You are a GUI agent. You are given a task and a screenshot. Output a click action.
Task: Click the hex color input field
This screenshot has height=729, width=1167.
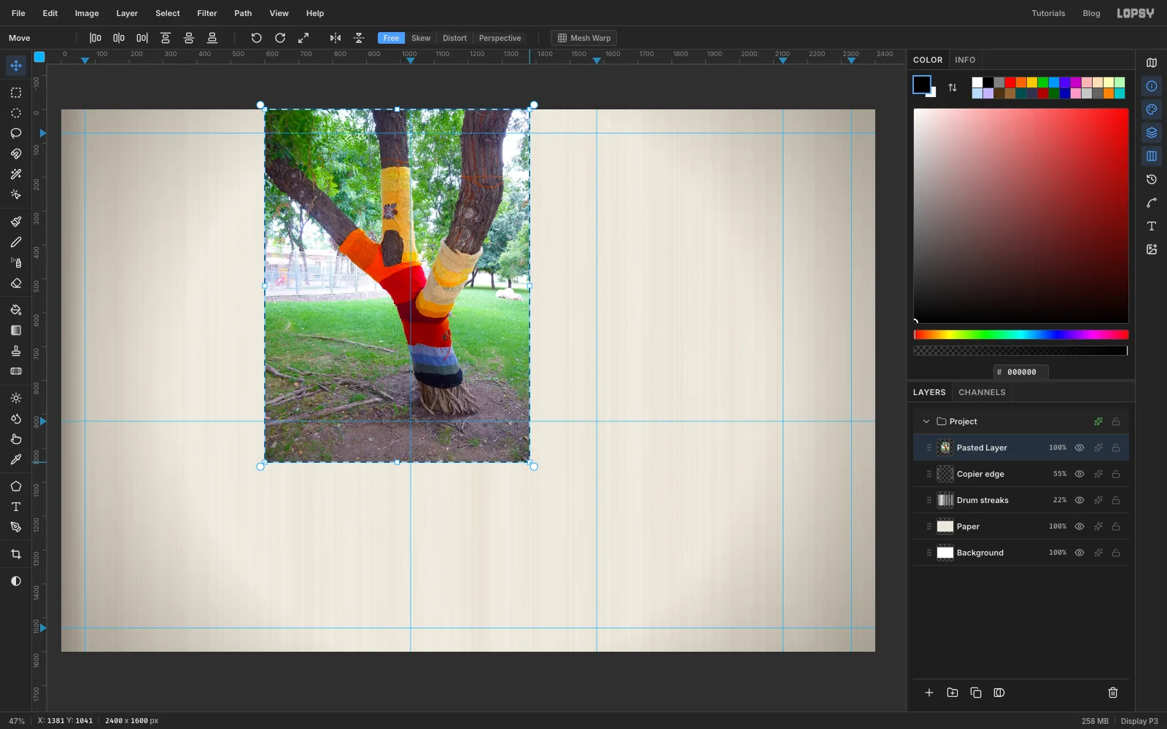click(1021, 372)
